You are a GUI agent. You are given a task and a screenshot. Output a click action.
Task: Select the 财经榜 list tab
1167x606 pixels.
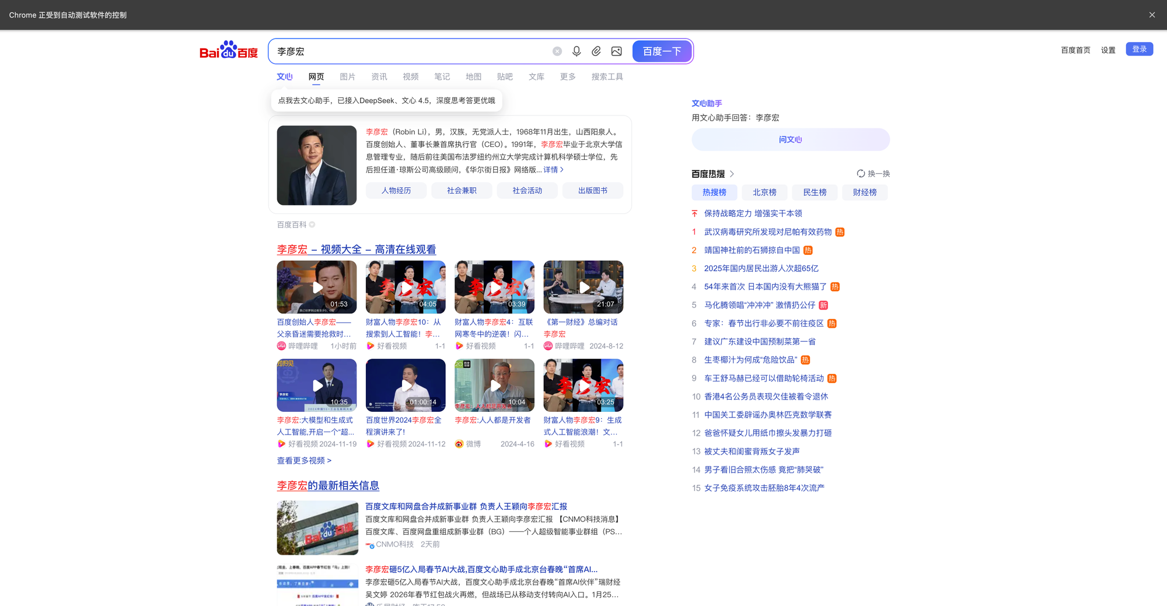865,192
